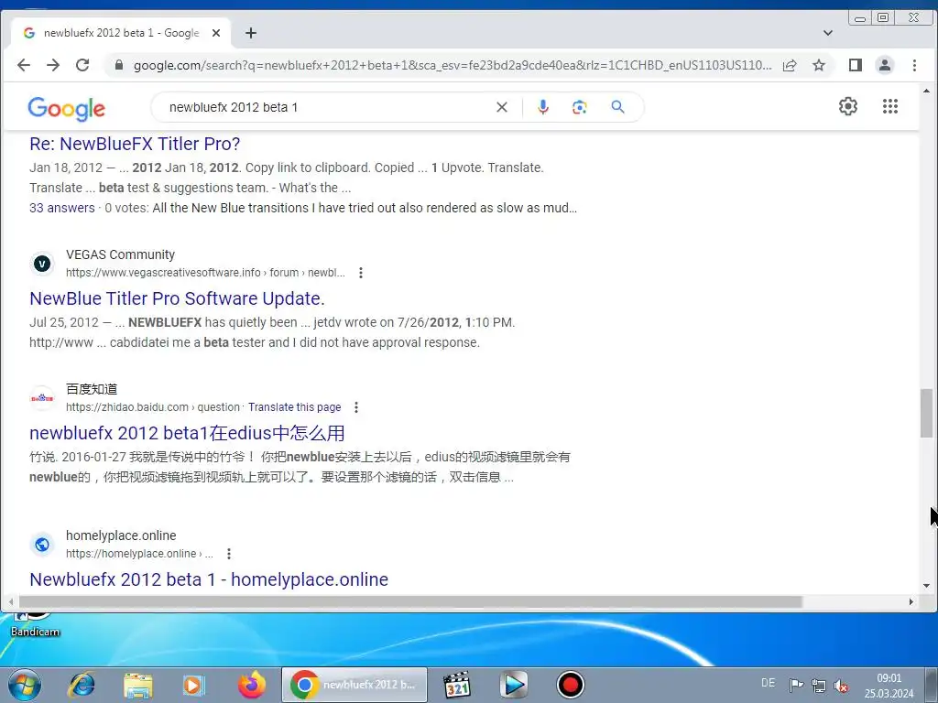Click the muted volume tray icon
938x703 pixels.
pos(841,685)
